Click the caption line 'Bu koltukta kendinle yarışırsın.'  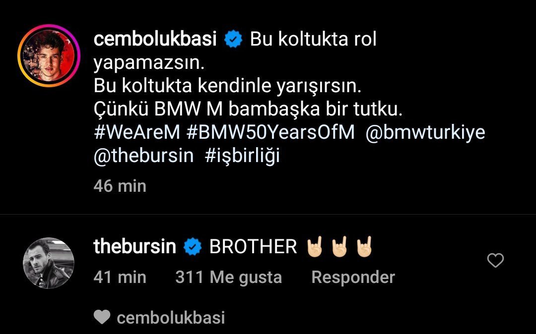pyautogui.click(x=227, y=86)
